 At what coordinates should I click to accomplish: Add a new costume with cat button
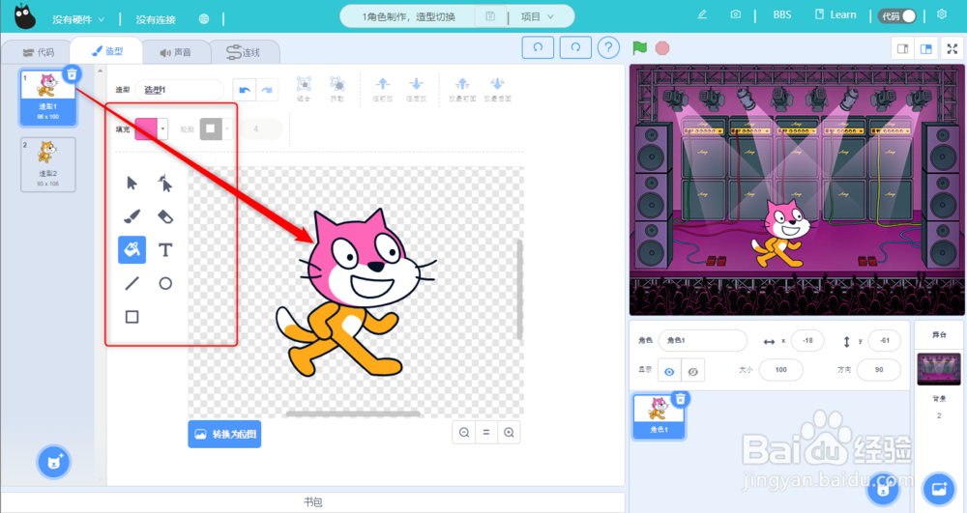[x=53, y=462]
